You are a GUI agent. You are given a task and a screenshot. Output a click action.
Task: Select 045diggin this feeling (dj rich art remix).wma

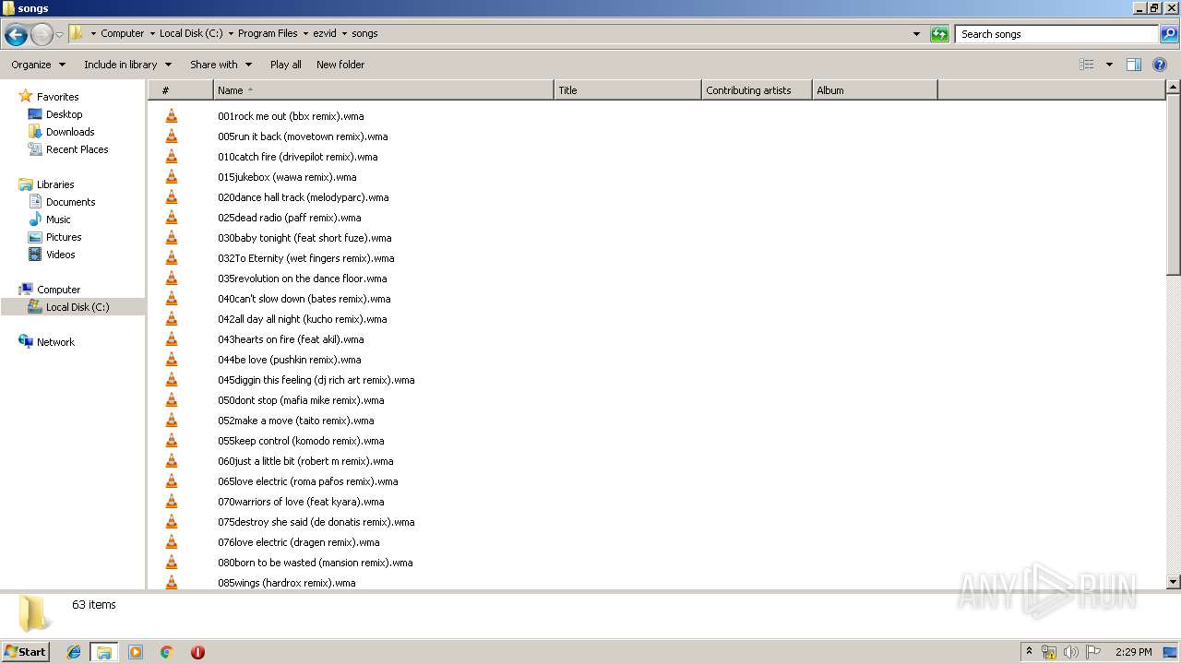[316, 380]
